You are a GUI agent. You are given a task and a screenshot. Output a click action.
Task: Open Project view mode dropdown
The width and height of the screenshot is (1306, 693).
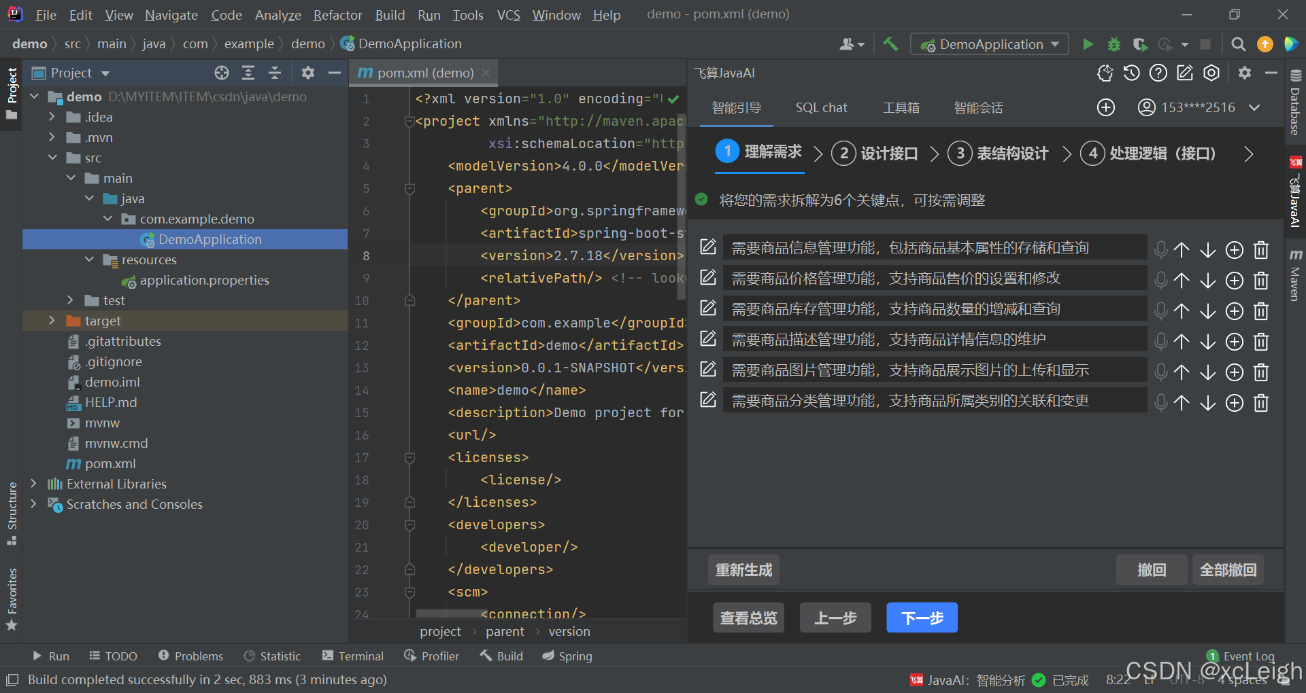click(x=105, y=73)
